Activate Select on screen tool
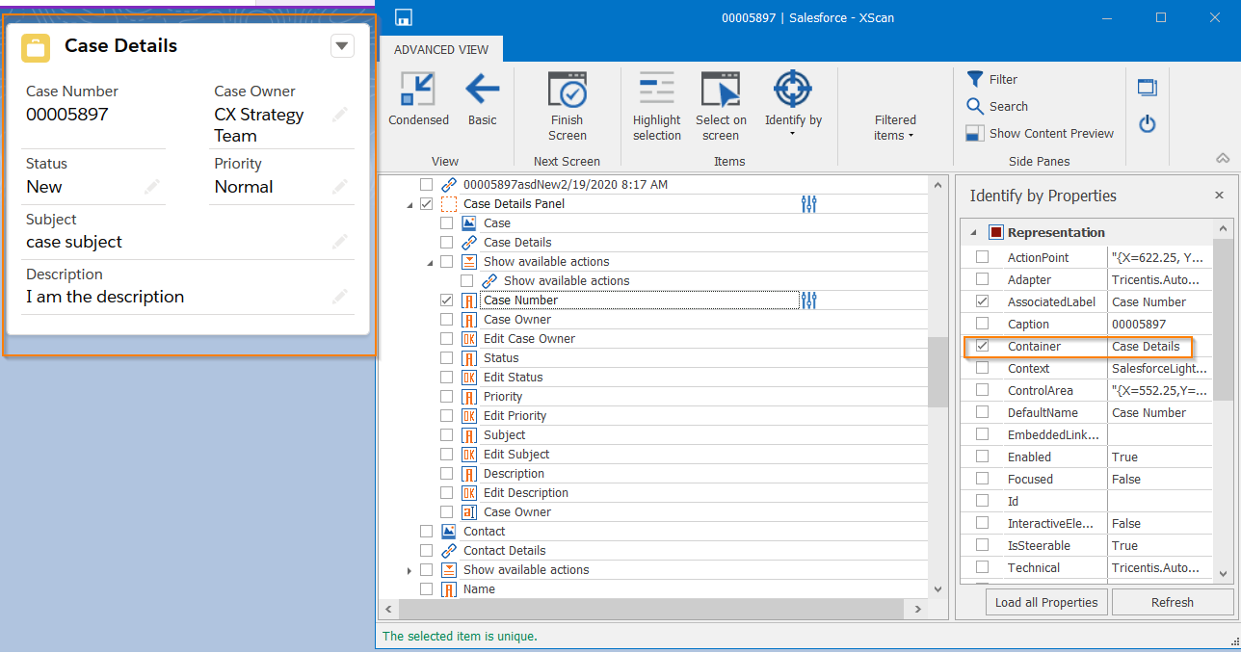The width and height of the screenshot is (1241, 653). (x=721, y=91)
